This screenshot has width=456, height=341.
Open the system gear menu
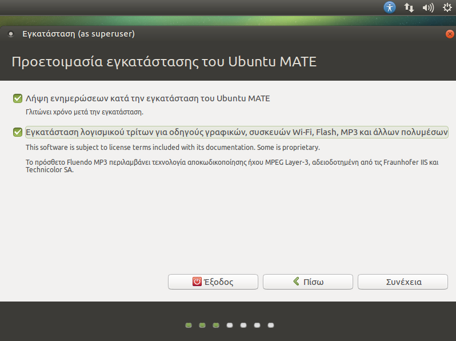click(447, 7)
